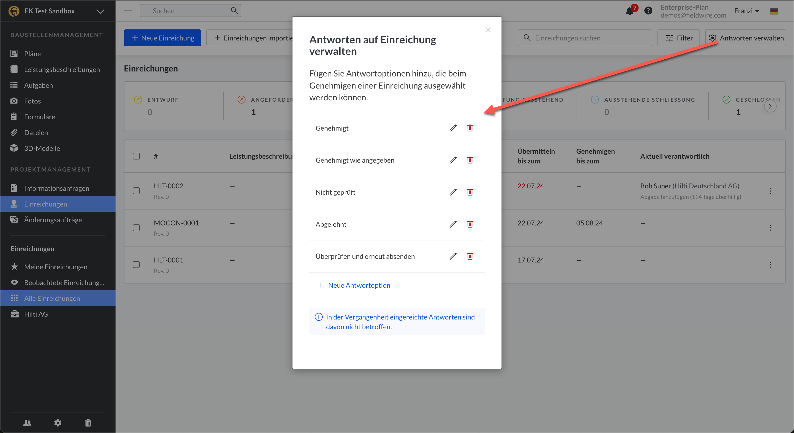The width and height of the screenshot is (794, 433).
Task: Open 3D-Modelle section
Action: (x=58, y=148)
